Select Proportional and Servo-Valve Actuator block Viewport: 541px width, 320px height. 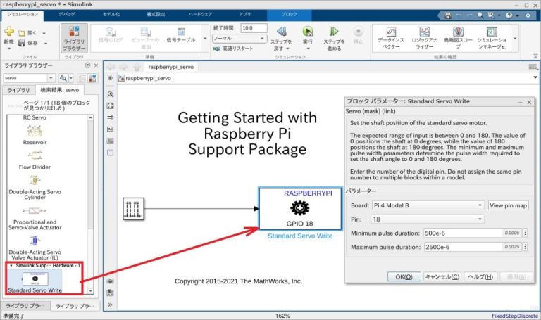(35, 218)
